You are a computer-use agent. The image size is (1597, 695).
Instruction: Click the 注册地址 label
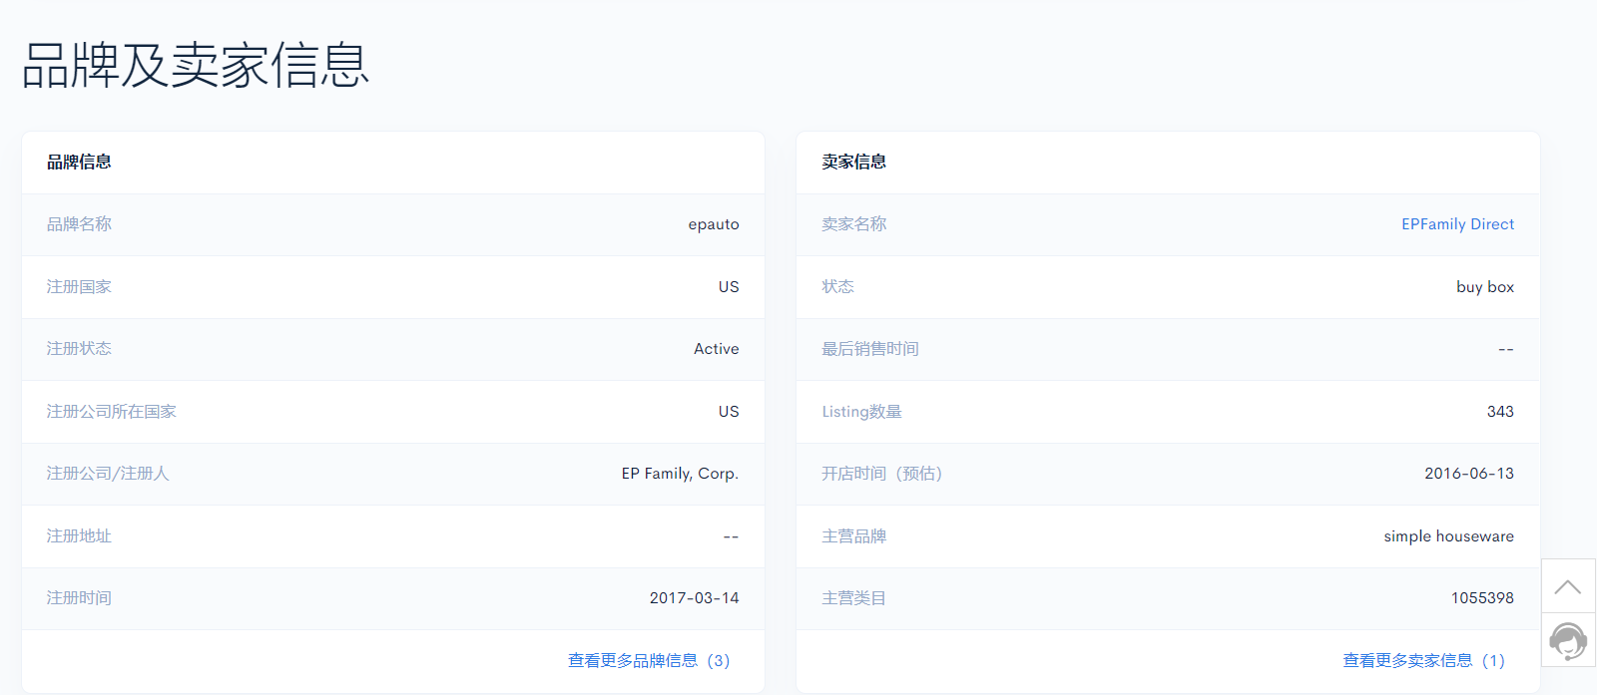[79, 536]
